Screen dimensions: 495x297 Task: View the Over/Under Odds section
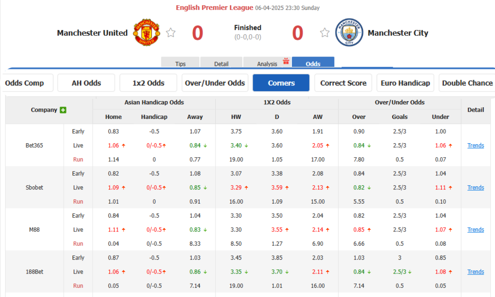click(x=215, y=83)
